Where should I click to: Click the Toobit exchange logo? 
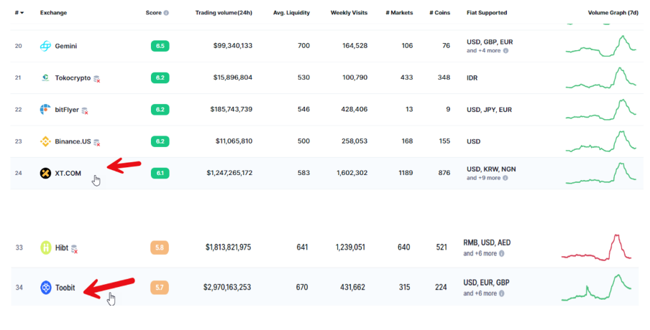pyautogui.click(x=45, y=288)
